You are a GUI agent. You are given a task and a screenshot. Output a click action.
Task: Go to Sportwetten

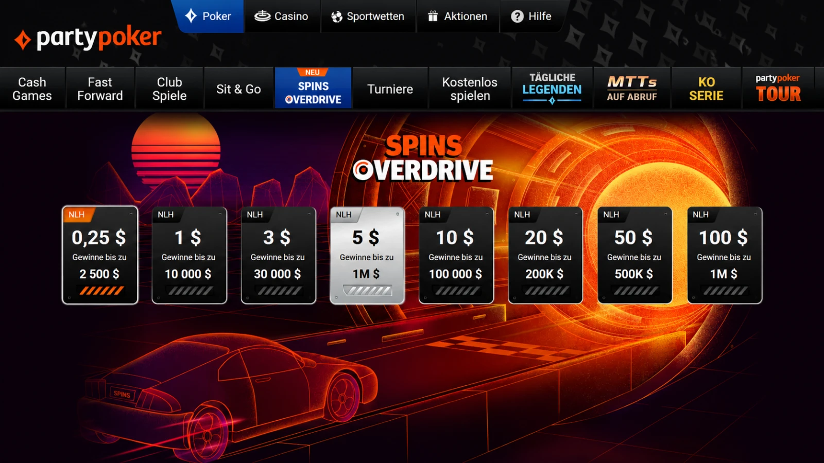368,16
